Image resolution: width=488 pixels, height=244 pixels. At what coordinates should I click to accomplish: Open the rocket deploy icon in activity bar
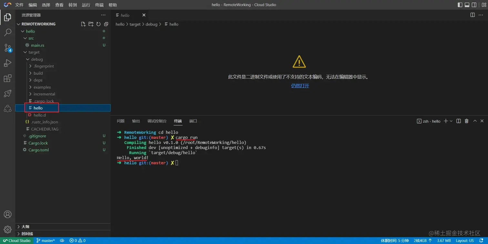point(7,93)
